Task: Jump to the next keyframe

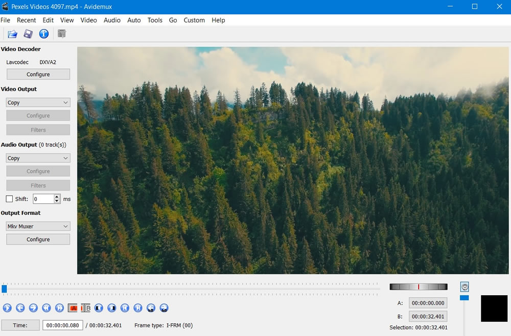Action: [x=59, y=308]
